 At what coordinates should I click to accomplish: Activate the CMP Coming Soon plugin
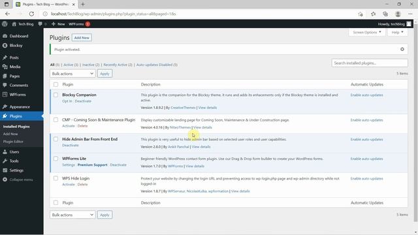[68, 126]
